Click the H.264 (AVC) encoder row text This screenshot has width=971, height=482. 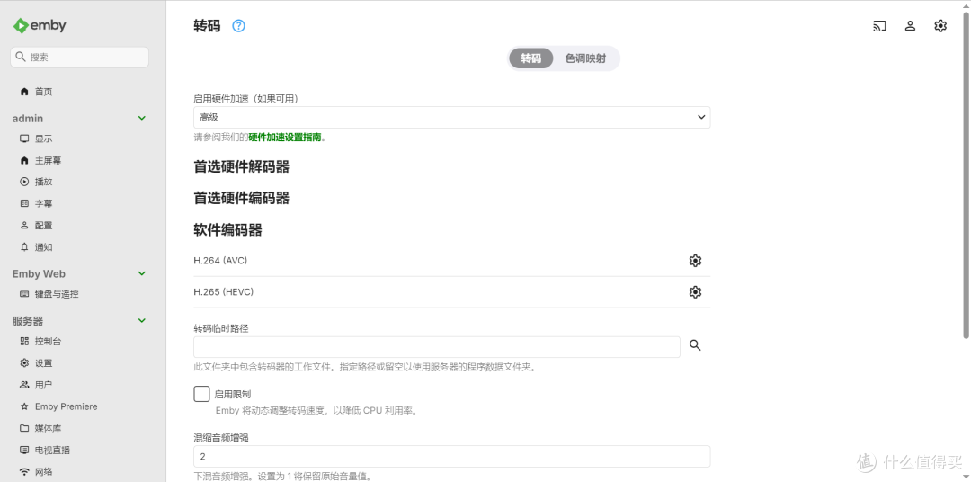tap(220, 261)
